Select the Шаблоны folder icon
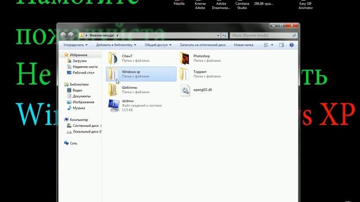360x202 pixels. coord(112,90)
